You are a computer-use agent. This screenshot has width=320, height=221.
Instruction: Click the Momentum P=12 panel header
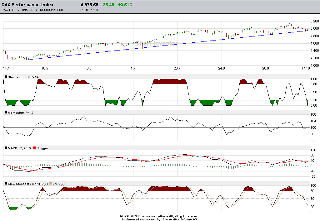(21, 113)
